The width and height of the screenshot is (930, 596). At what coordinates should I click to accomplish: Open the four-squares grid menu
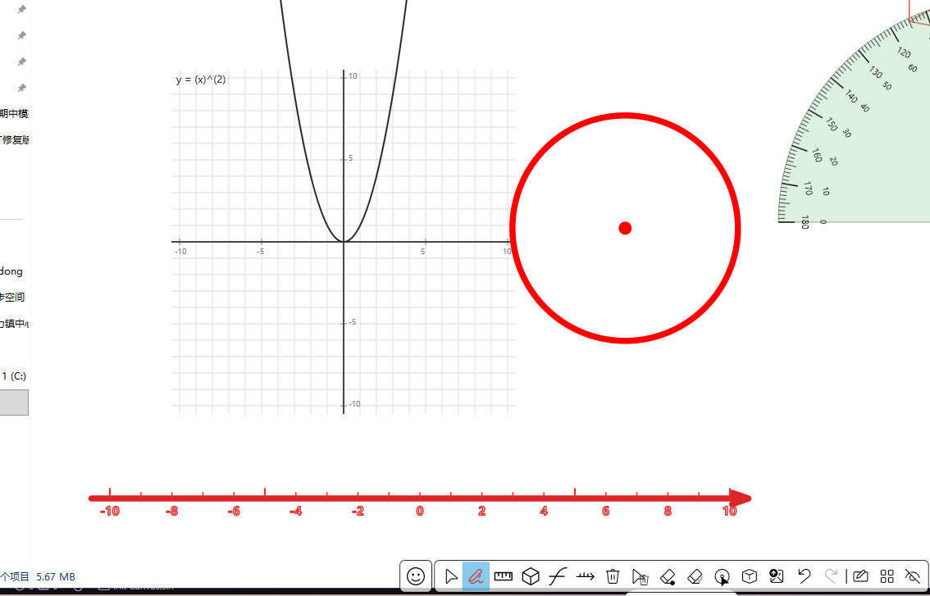pyautogui.click(x=887, y=576)
